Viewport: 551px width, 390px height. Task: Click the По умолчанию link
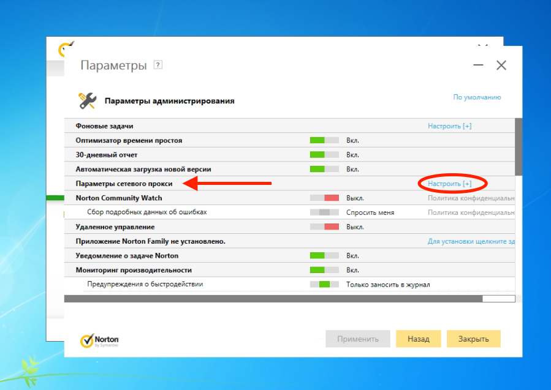[477, 97]
